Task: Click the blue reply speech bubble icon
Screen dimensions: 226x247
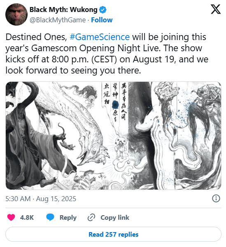Action: (x=50, y=217)
